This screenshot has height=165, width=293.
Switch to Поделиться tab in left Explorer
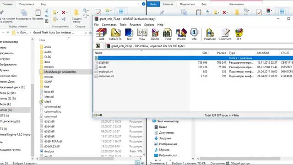pyautogui.click(x=27, y=4)
